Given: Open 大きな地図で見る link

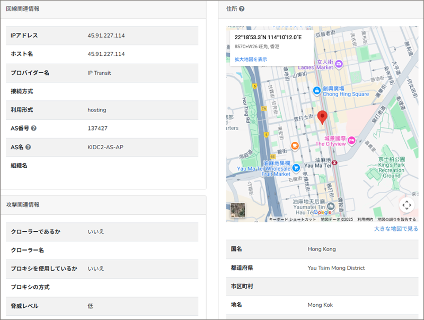Looking at the screenshot, I should click(x=395, y=229).
